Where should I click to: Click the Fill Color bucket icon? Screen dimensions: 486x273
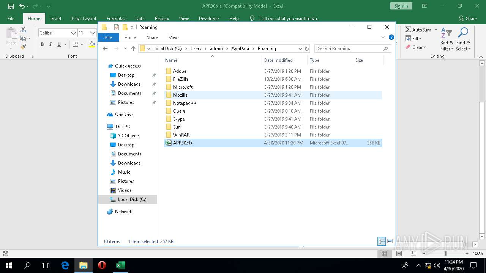[92, 44]
